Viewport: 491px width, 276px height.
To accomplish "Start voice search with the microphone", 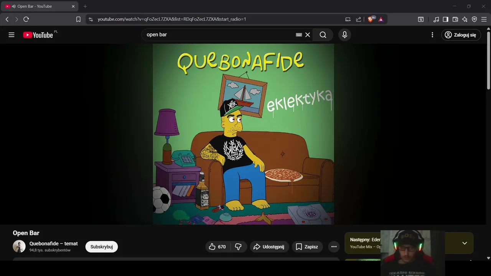I will click(344, 35).
